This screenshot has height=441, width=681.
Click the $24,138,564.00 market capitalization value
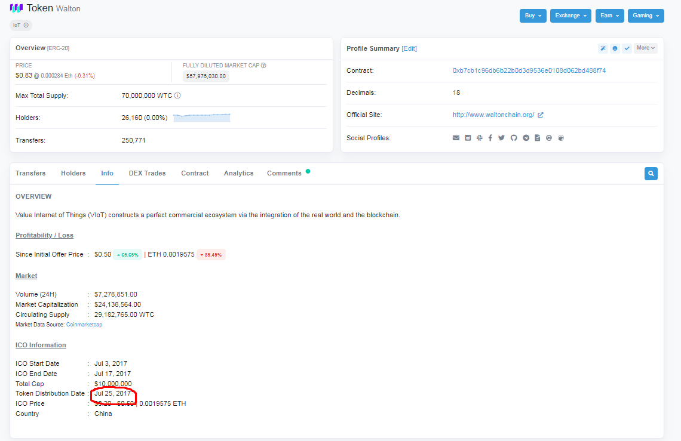[118, 305]
